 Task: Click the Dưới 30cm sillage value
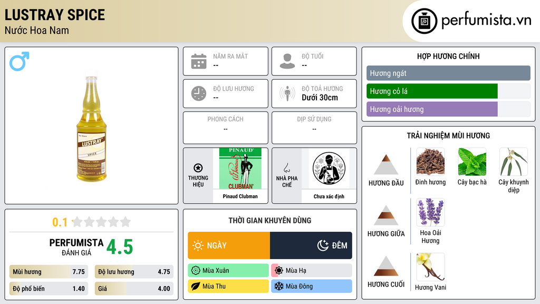(x=320, y=98)
